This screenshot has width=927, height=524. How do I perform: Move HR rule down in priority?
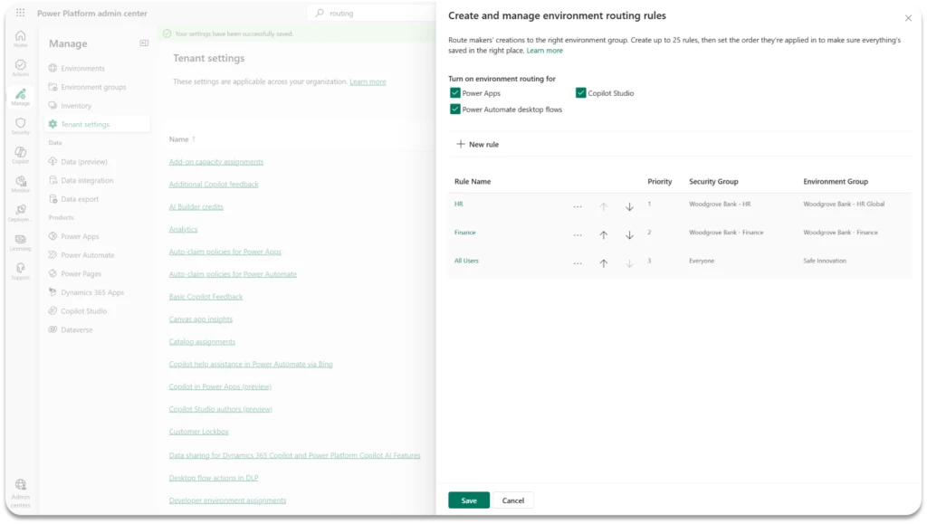click(x=629, y=206)
